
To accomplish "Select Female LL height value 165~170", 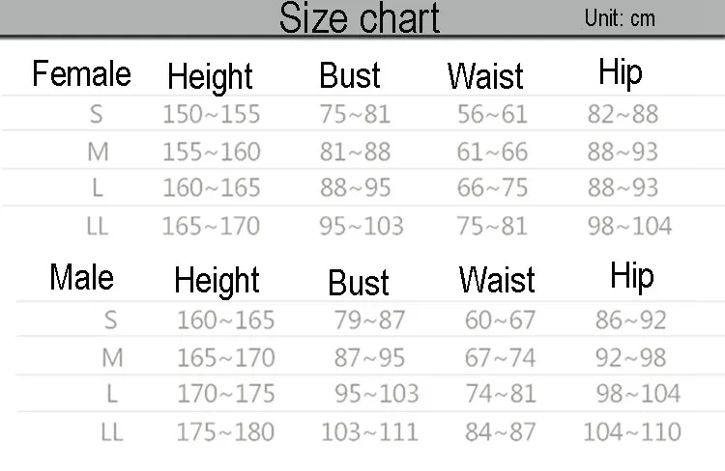I will pyautogui.click(x=211, y=226).
